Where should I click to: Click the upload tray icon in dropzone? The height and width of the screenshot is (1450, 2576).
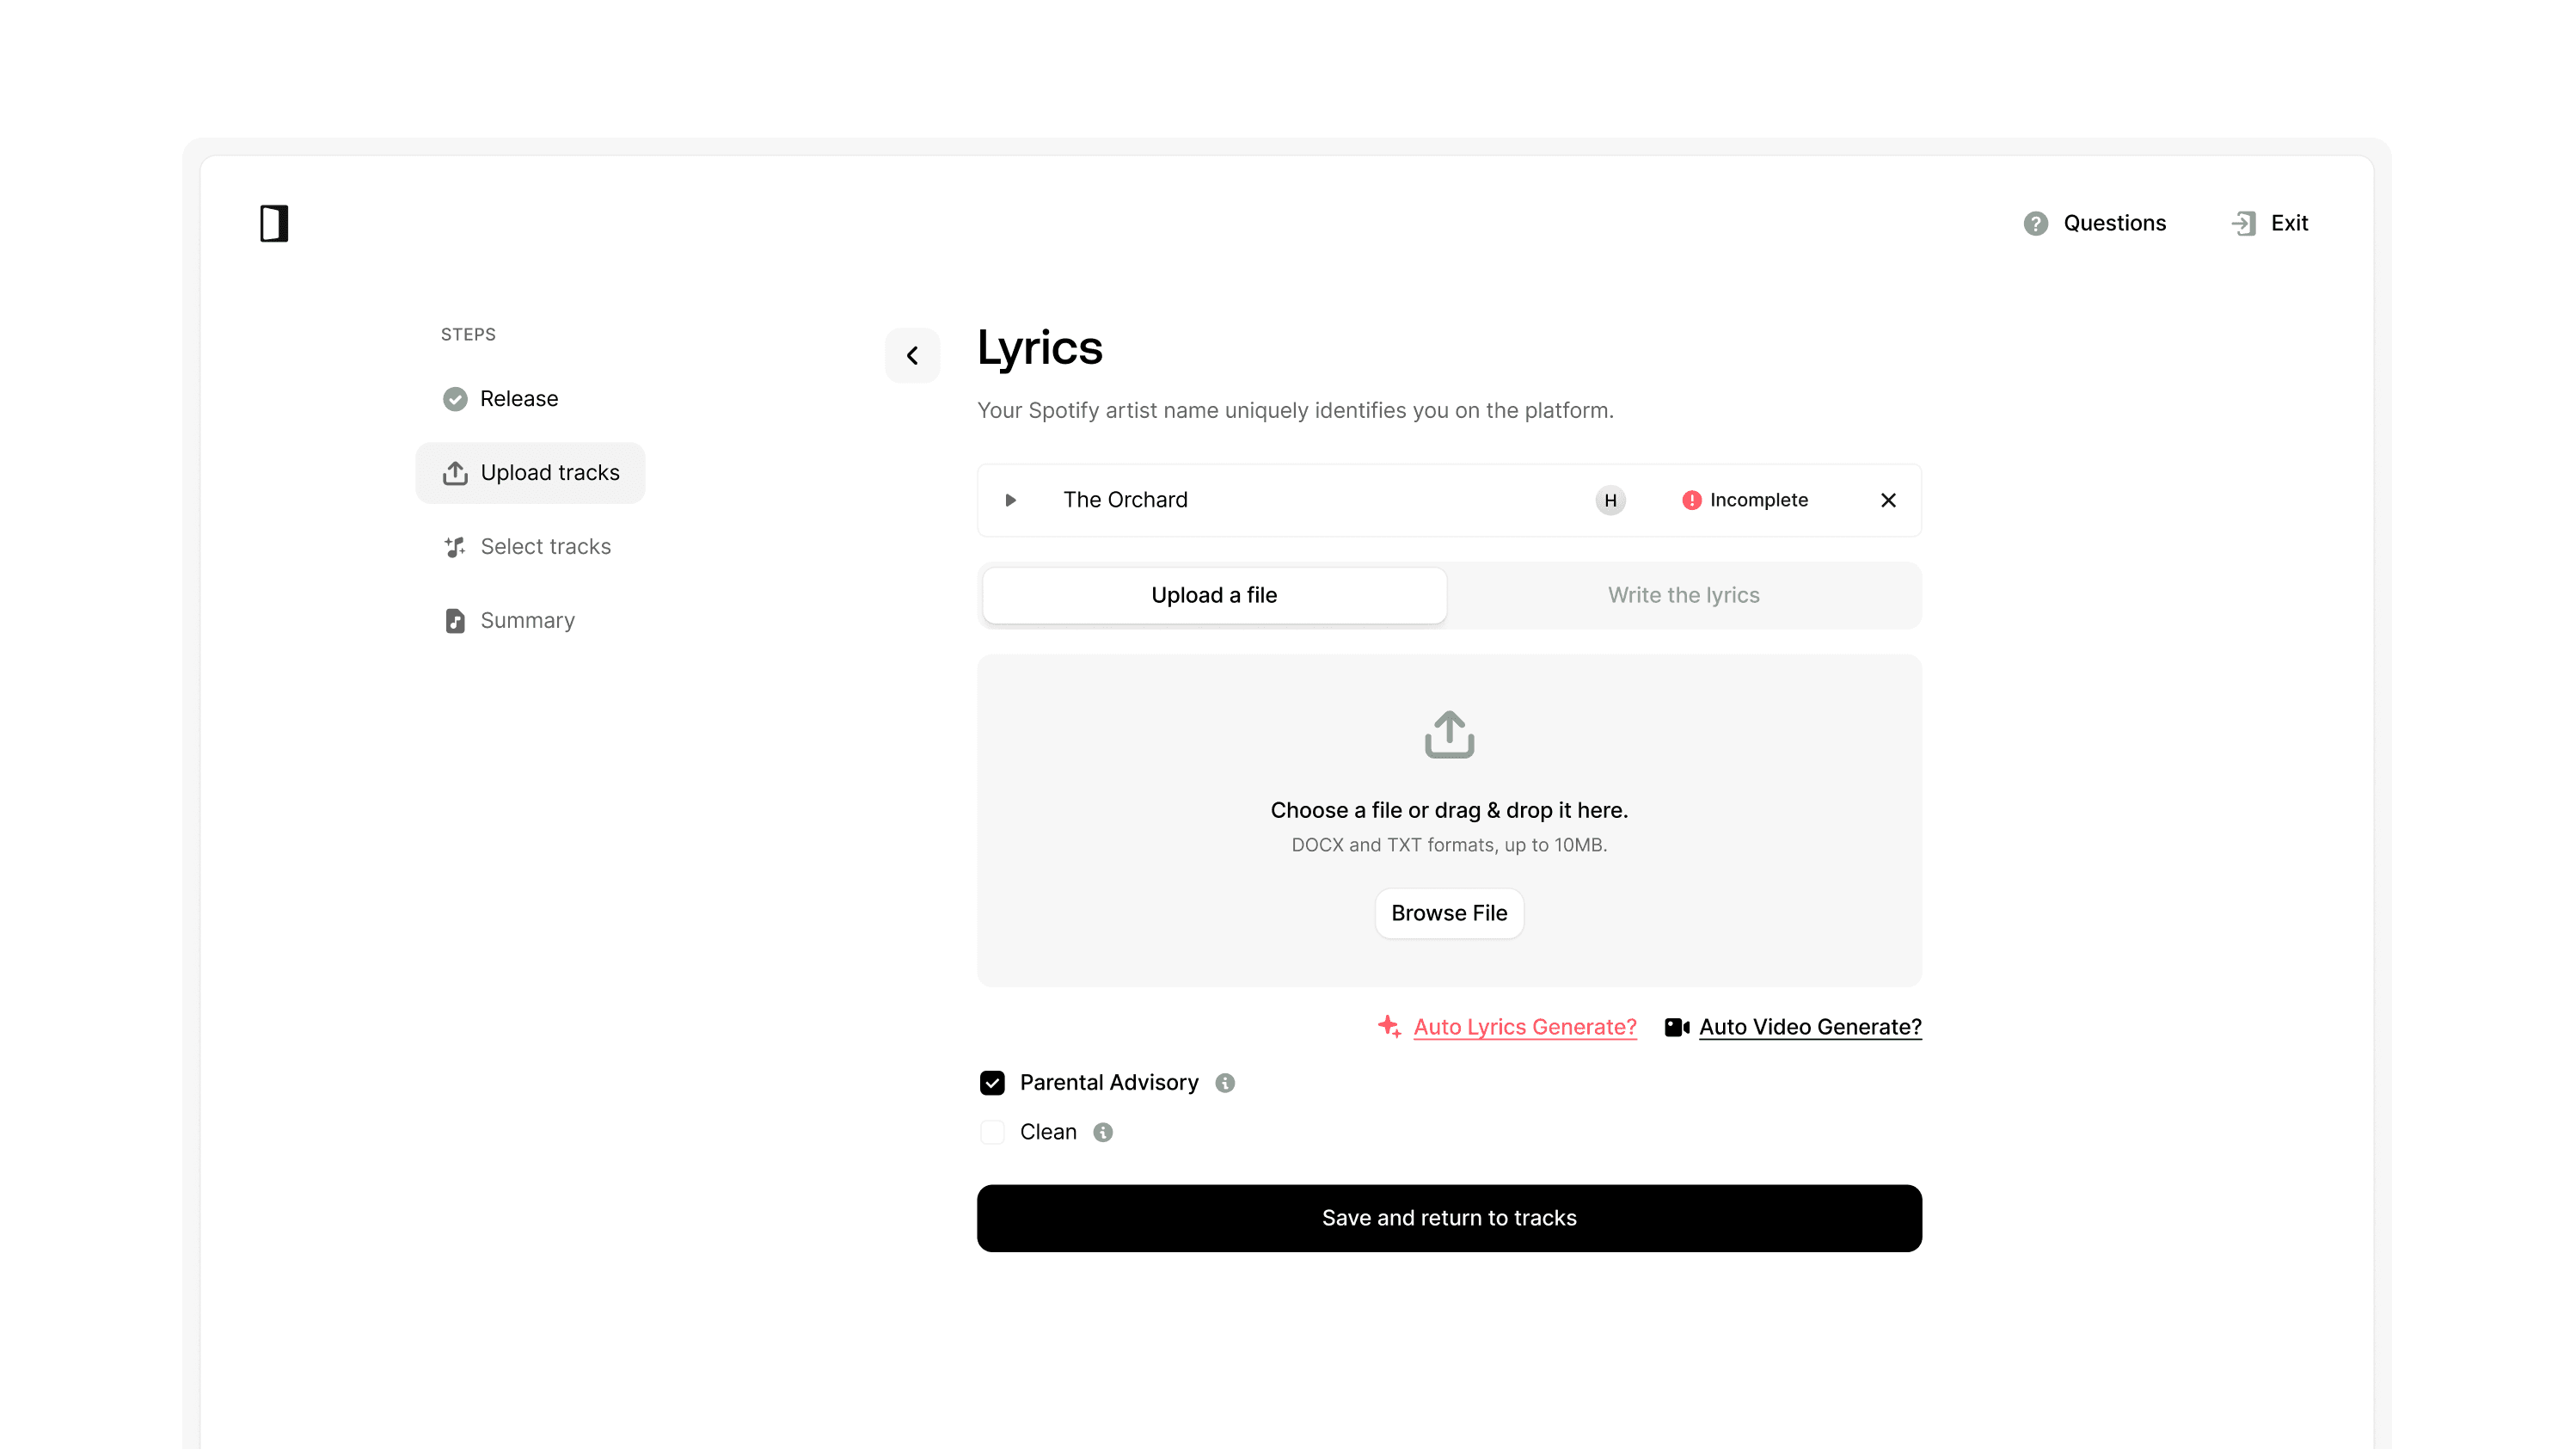(x=1448, y=735)
